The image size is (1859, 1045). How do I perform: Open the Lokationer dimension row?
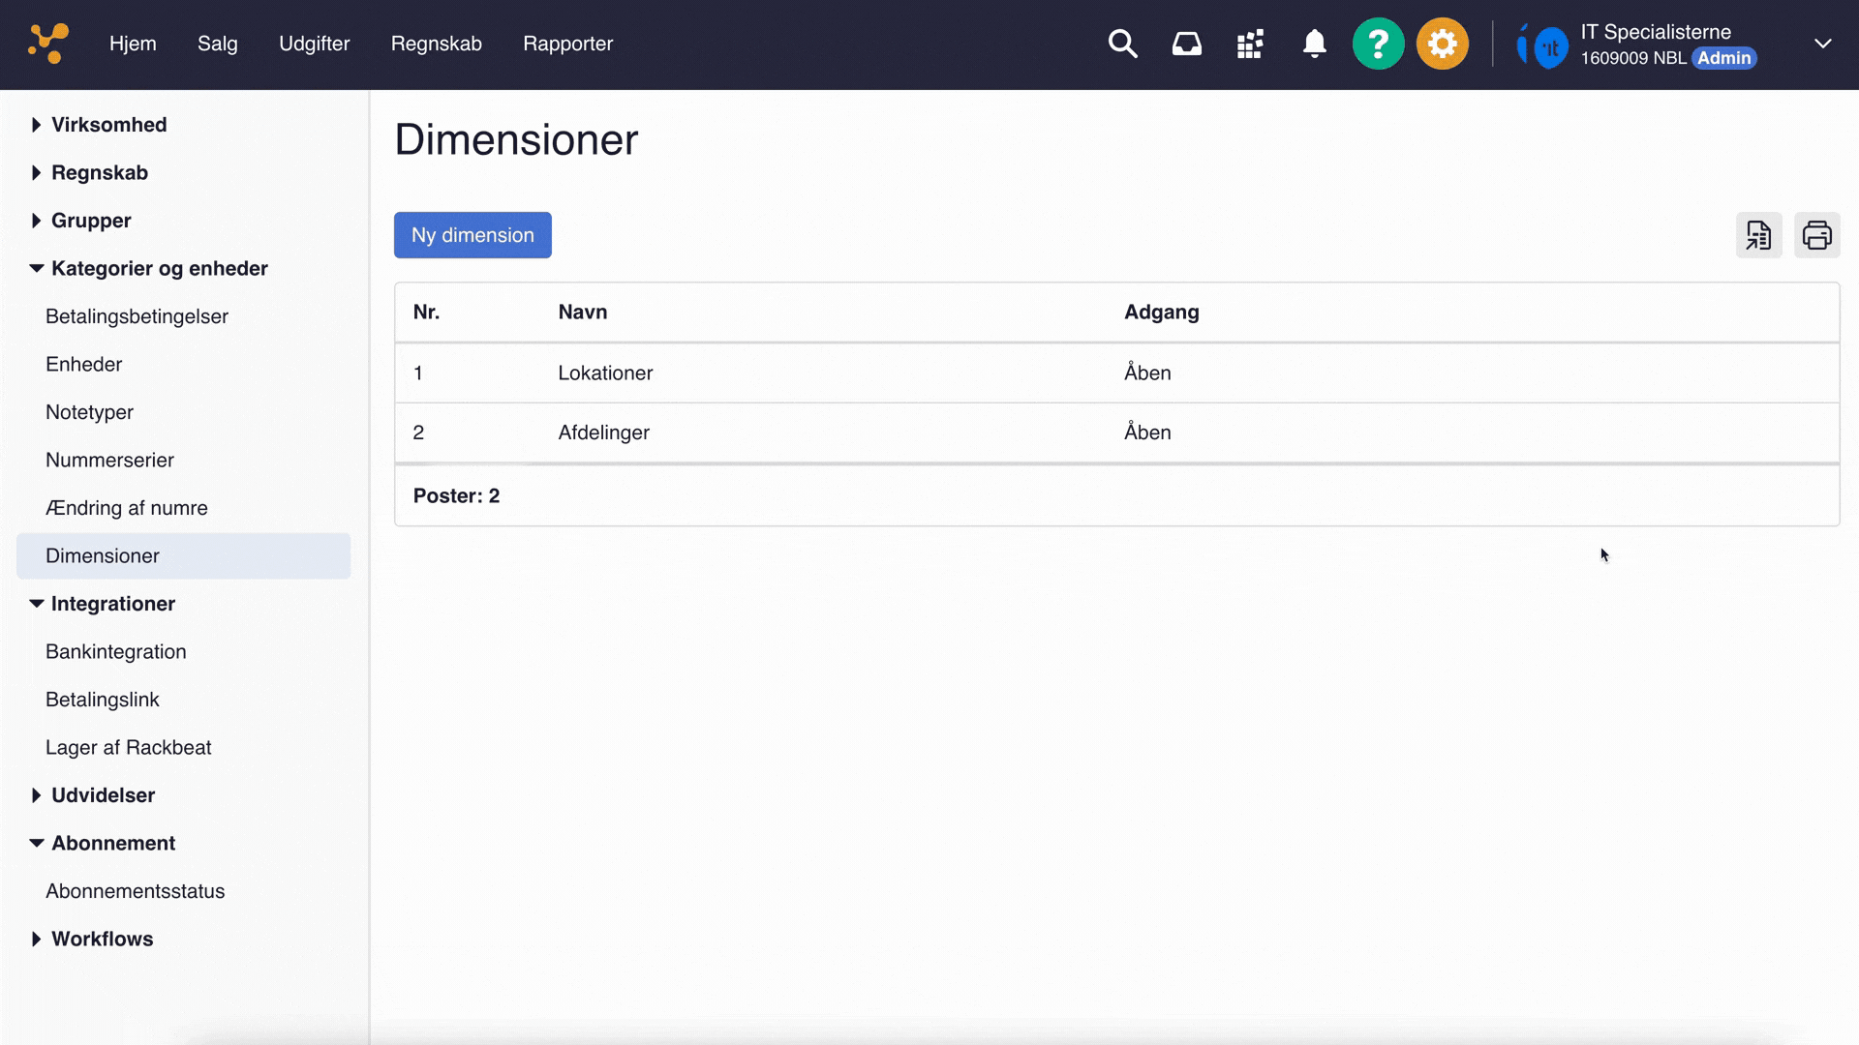tap(605, 373)
